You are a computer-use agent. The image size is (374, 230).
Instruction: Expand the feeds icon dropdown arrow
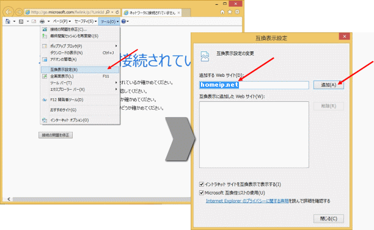[x=28, y=21]
